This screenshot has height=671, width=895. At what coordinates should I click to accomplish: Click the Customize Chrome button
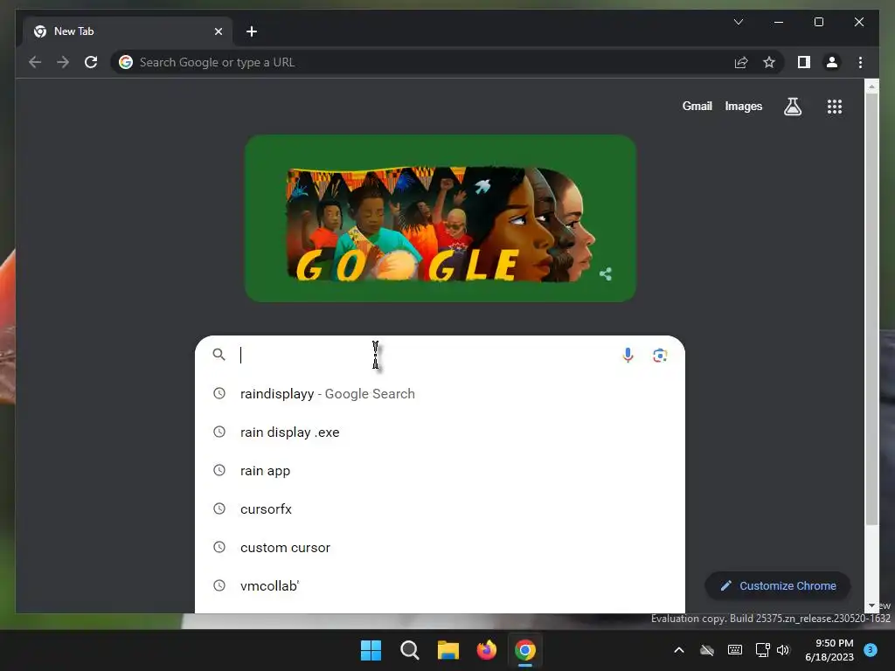pos(778,586)
